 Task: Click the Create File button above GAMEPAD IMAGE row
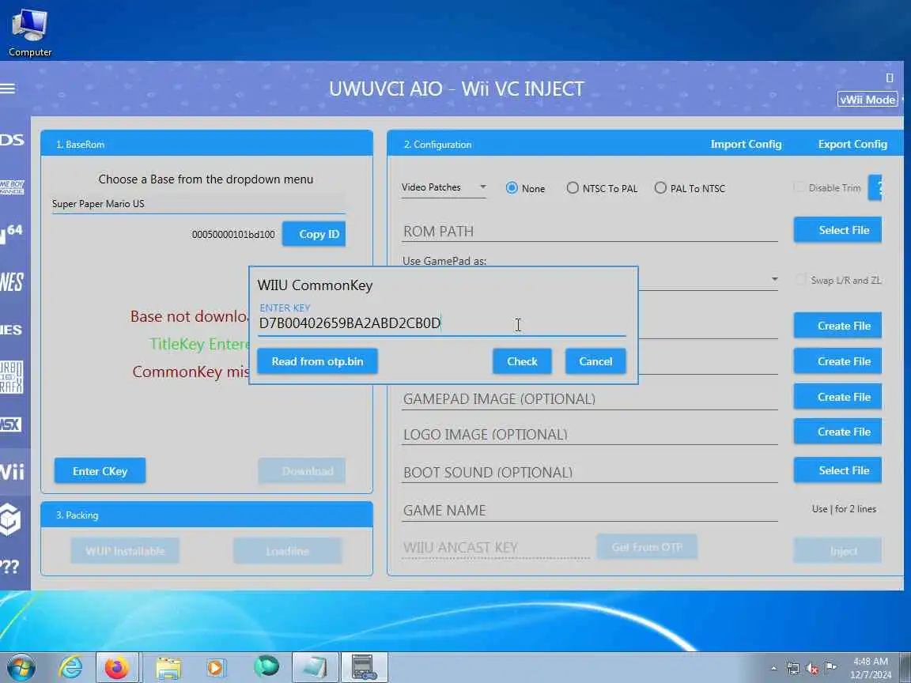[837, 361]
